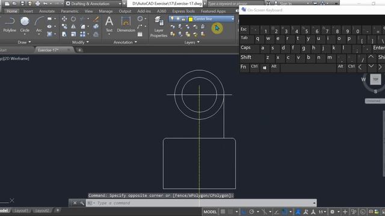Click Enter key on On-Screen Keyboard
The width and height of the screenshot is (385, 216).
click(378, 48)
